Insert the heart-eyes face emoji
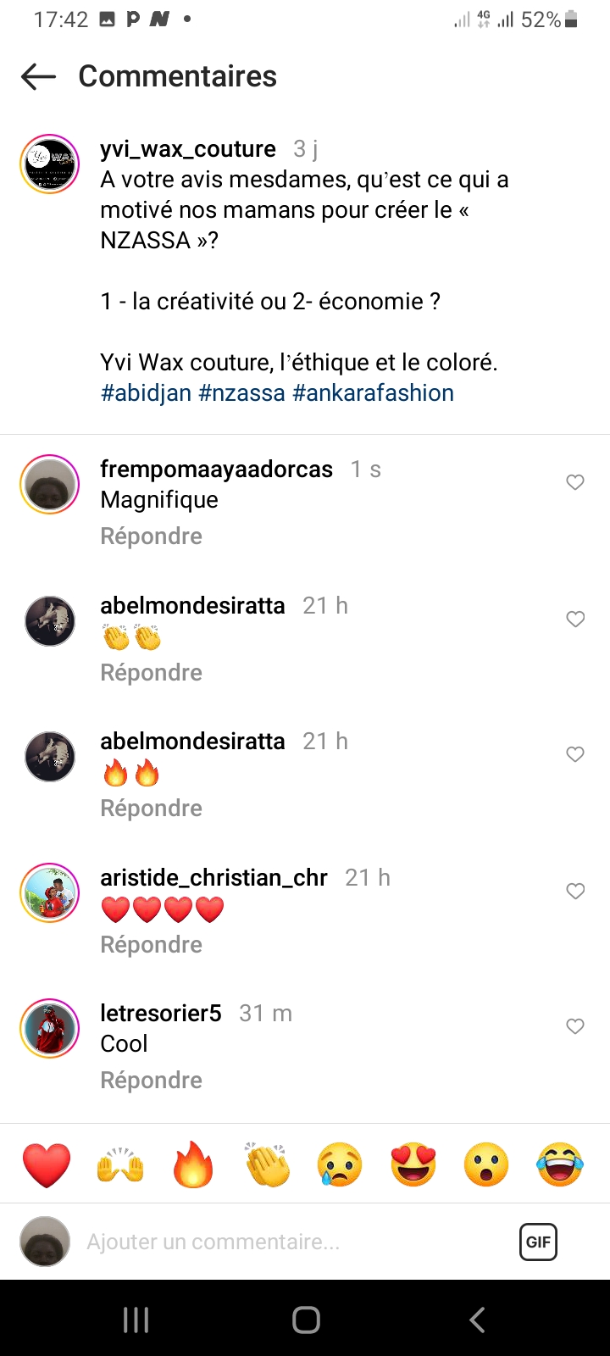 (x=413, y=1164)
